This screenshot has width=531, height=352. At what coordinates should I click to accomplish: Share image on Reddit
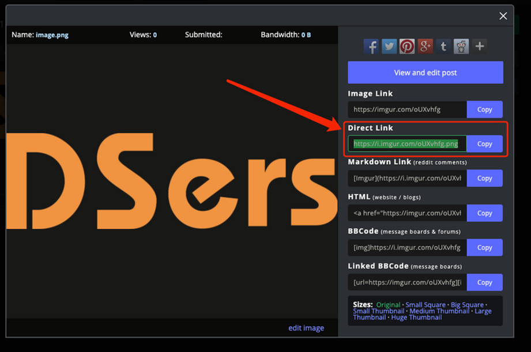[x=461, y=46]
